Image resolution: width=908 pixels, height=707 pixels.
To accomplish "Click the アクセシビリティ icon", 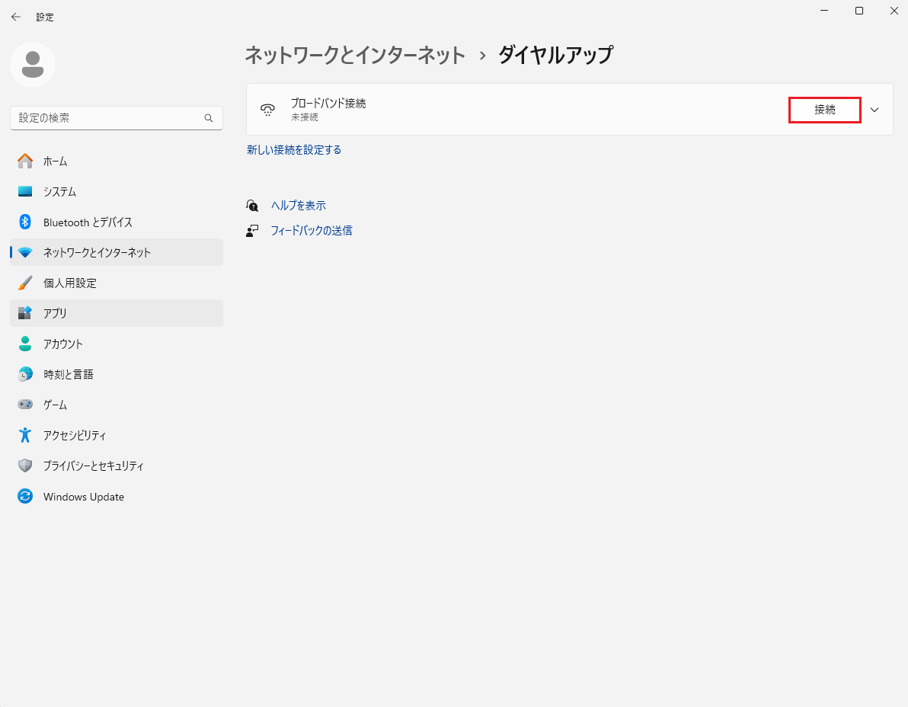I will point(25,435).
